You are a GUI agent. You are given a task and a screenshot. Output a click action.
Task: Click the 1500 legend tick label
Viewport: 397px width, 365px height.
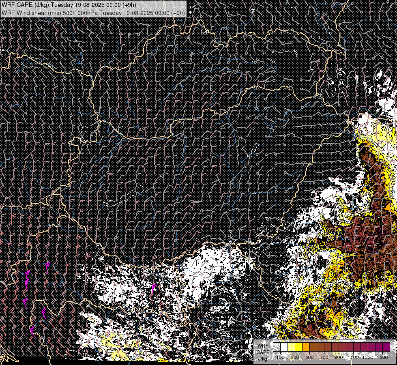382,357
